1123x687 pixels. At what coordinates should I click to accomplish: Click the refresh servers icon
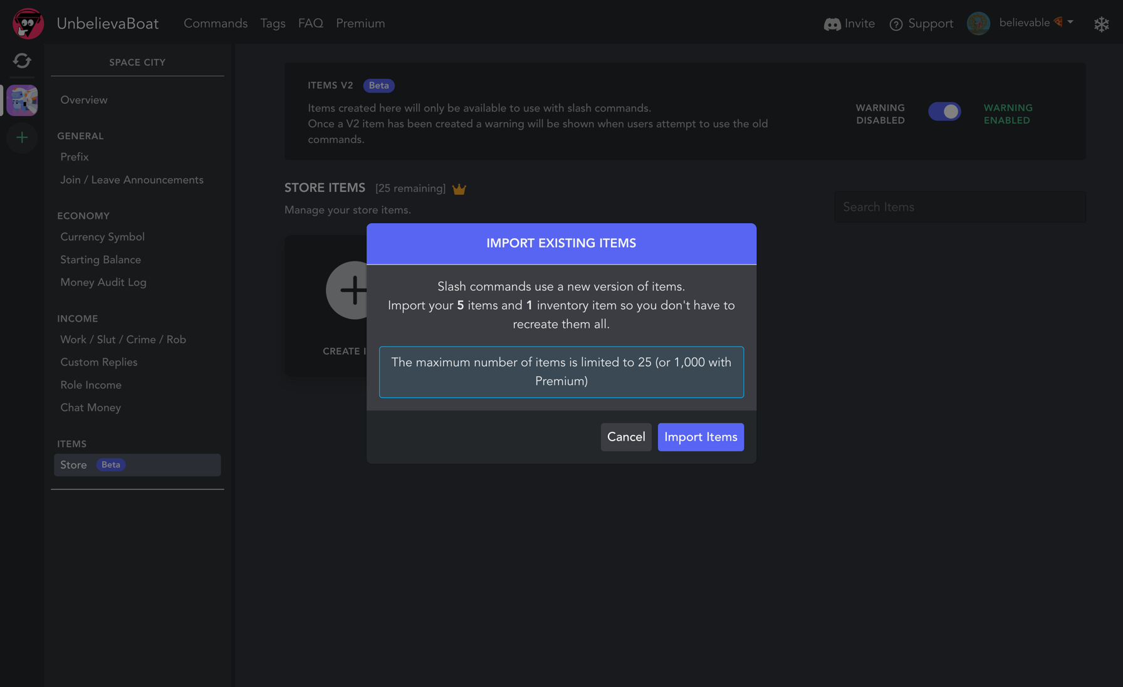[x=22, y=61]
